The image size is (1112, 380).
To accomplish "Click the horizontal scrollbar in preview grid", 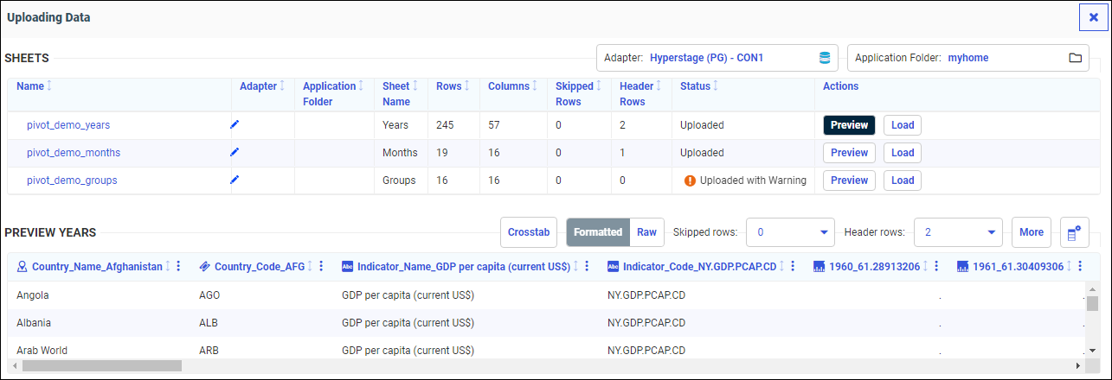I will click(x=102, y=365).
